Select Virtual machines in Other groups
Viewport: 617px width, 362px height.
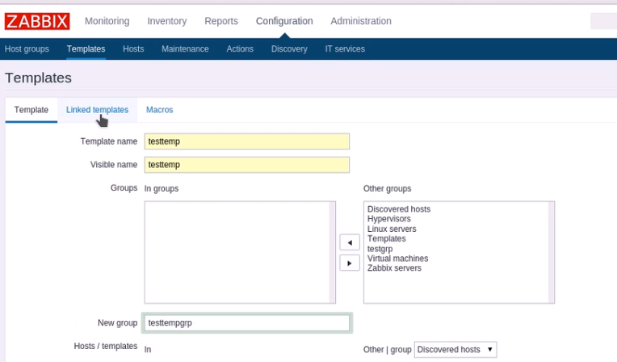pyautogui.click(x=397, y=259)
